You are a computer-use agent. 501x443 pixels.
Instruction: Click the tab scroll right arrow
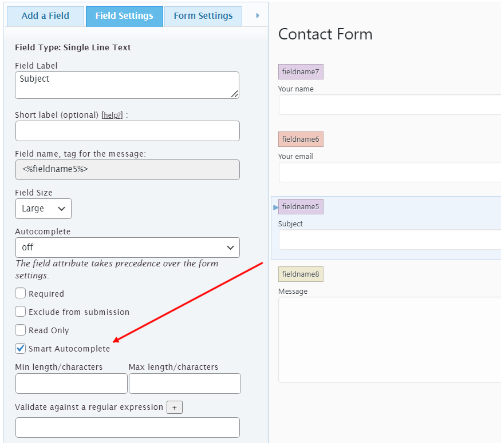258,16
